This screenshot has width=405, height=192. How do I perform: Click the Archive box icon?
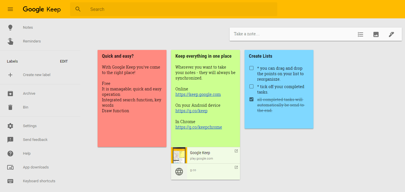click(10, 94)
